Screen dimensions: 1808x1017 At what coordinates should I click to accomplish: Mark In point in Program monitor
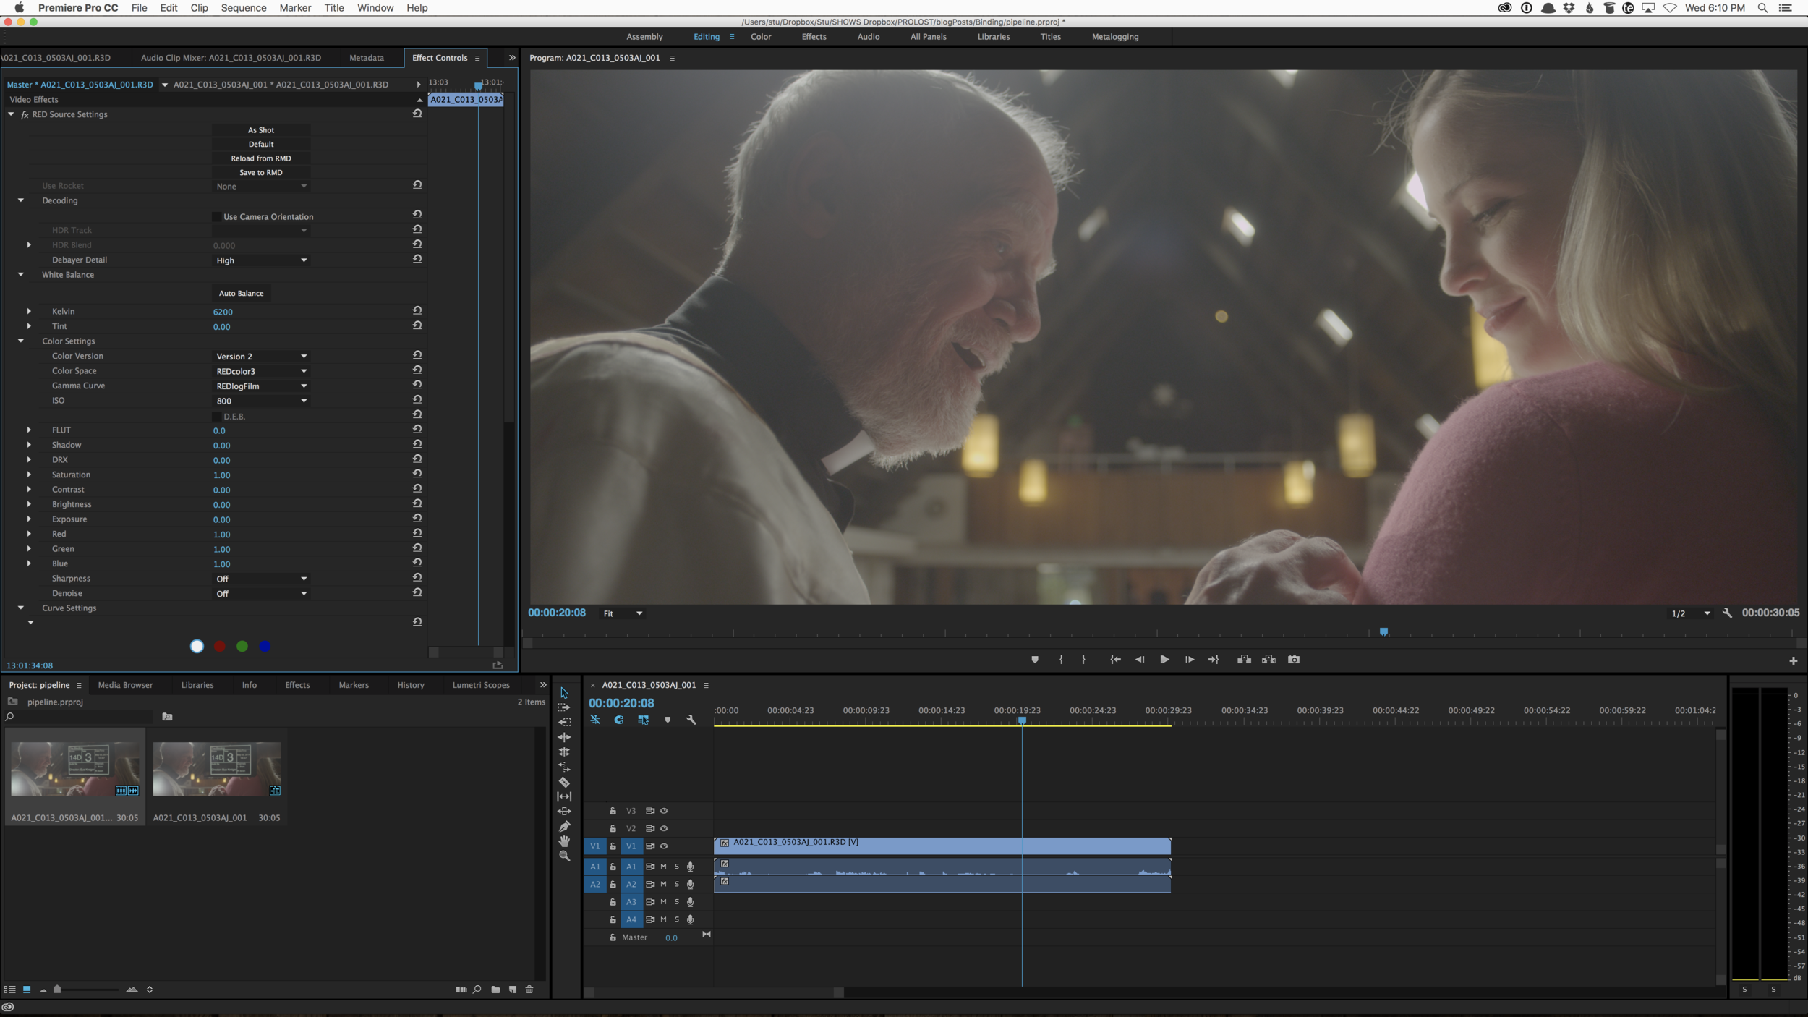pyautogui.click(x=1061, y=660)
